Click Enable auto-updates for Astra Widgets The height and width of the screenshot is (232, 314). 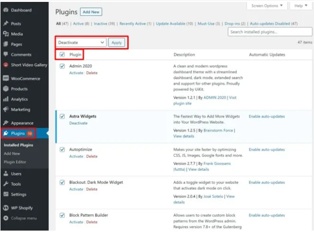tap(267, 116)
